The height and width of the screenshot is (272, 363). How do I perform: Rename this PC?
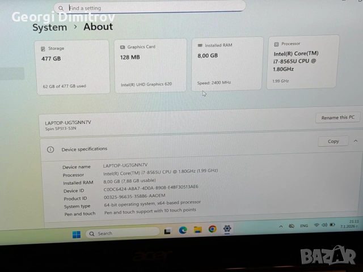pyautogui.click(x=337, y=118)
